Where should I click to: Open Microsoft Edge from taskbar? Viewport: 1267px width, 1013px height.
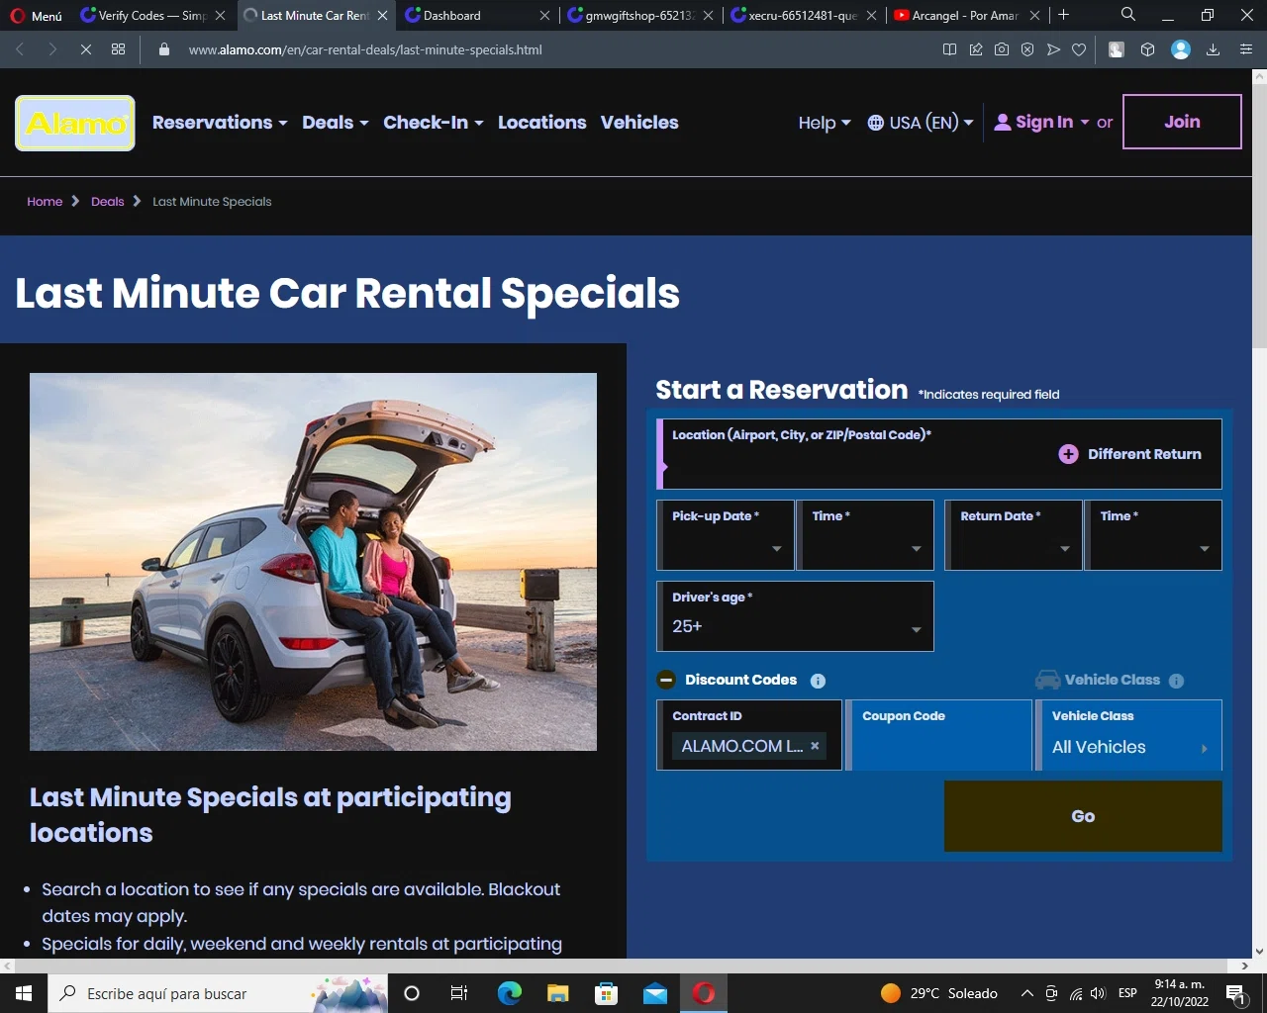tap(510, 993)
